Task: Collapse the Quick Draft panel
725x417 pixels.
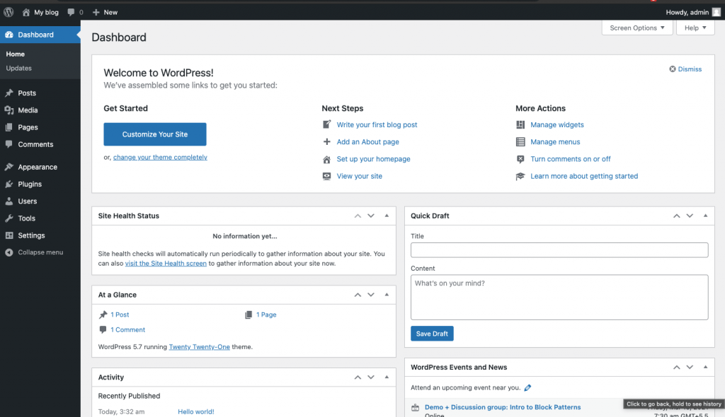Action: pyautogui.click(x=705, y=216)
